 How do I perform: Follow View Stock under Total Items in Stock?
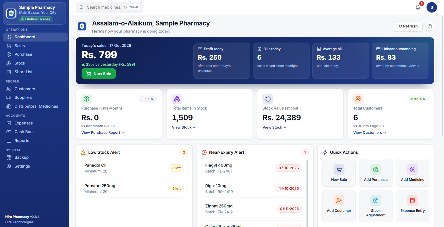coord(184,127)
